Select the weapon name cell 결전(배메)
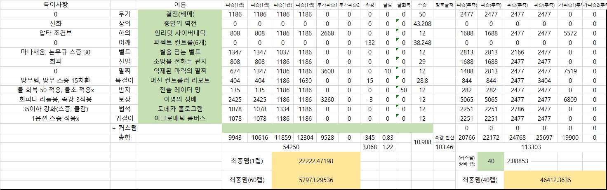 180,14
